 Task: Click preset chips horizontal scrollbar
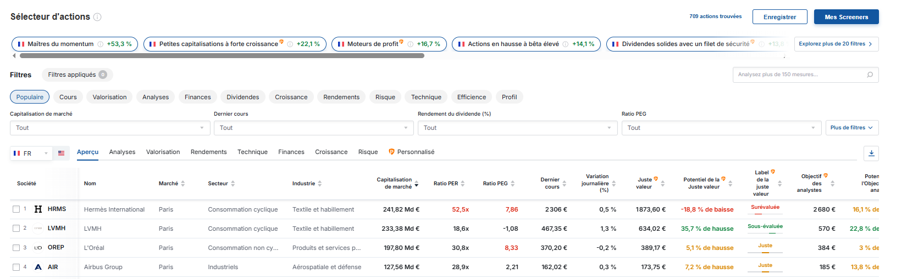click(222, 55)
